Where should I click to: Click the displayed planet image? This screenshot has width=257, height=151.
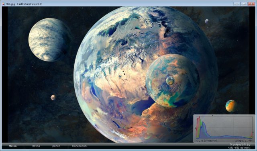[128, 74]
